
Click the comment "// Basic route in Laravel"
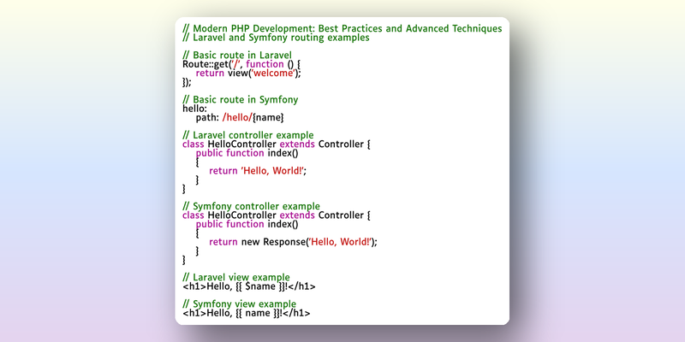pyautogui.click(x=237, y=56)
